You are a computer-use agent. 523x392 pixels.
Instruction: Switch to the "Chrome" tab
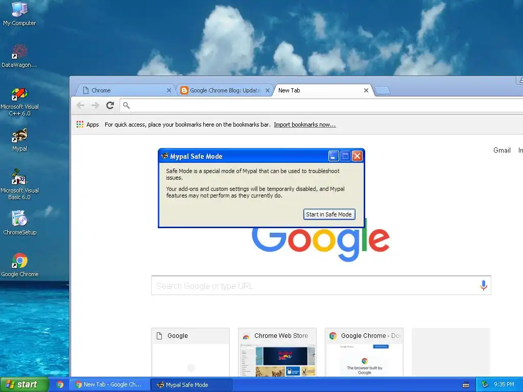pyautogui.click(x=125, y=90)
